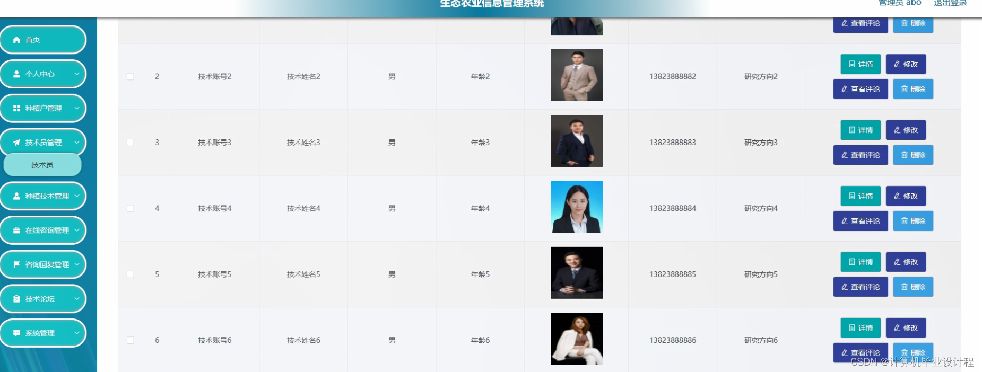Check the row 6 checkbox
The image size is (982, 372).
(131, 341)
